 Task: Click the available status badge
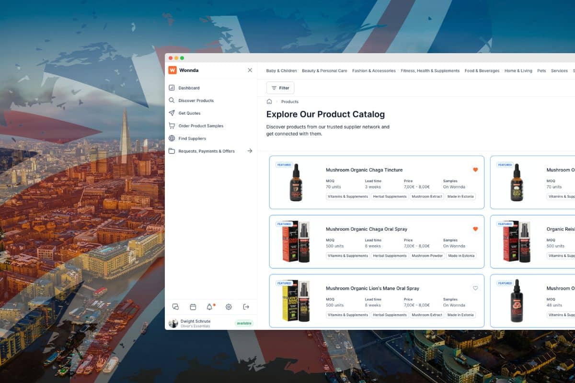pyautogui.click(x=244, y=323)
